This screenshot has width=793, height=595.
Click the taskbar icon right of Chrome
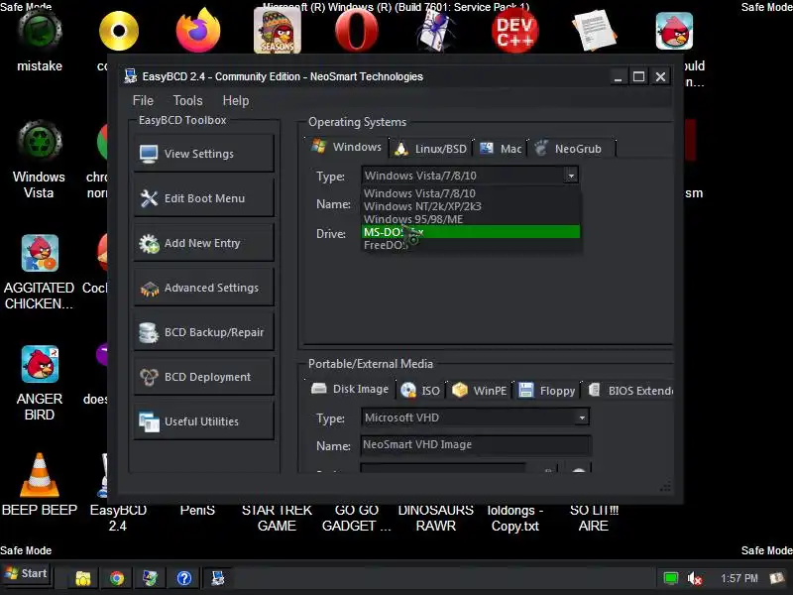coord(151,578)
